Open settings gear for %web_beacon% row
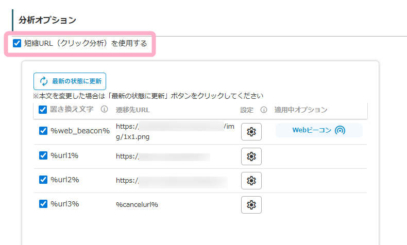 251,132
